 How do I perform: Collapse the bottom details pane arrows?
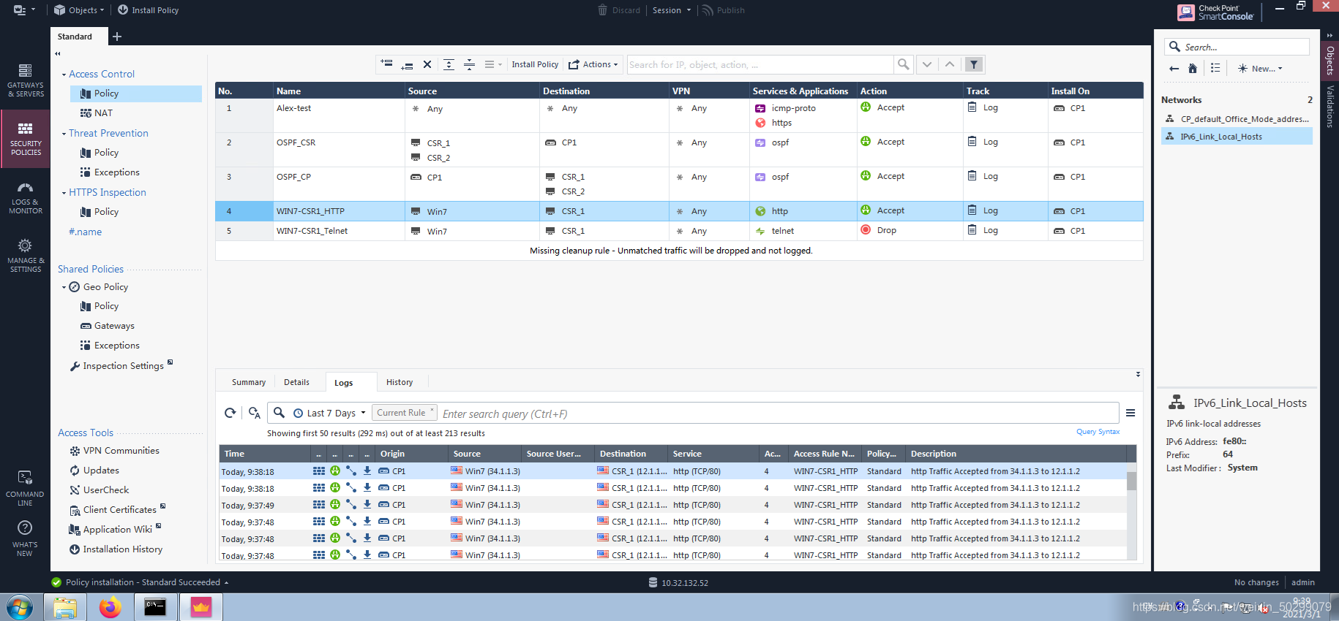tap(1138, 374)
